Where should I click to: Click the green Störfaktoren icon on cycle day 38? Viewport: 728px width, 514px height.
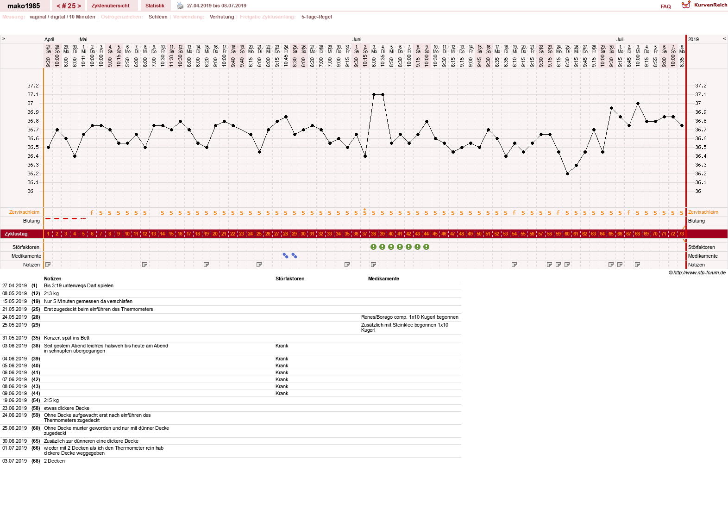tap(374, 247)
